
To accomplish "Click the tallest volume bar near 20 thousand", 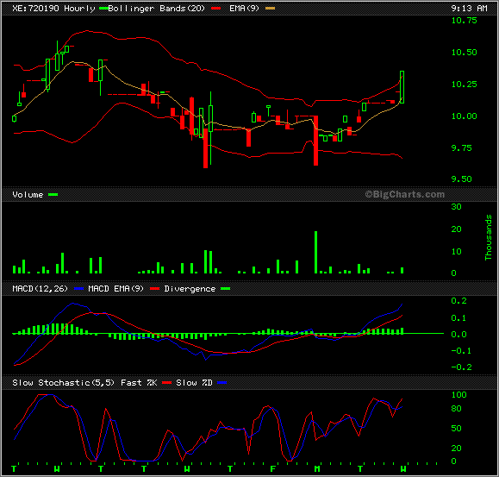I will [315, 252].
